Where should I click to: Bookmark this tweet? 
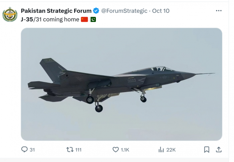point(207,150)
